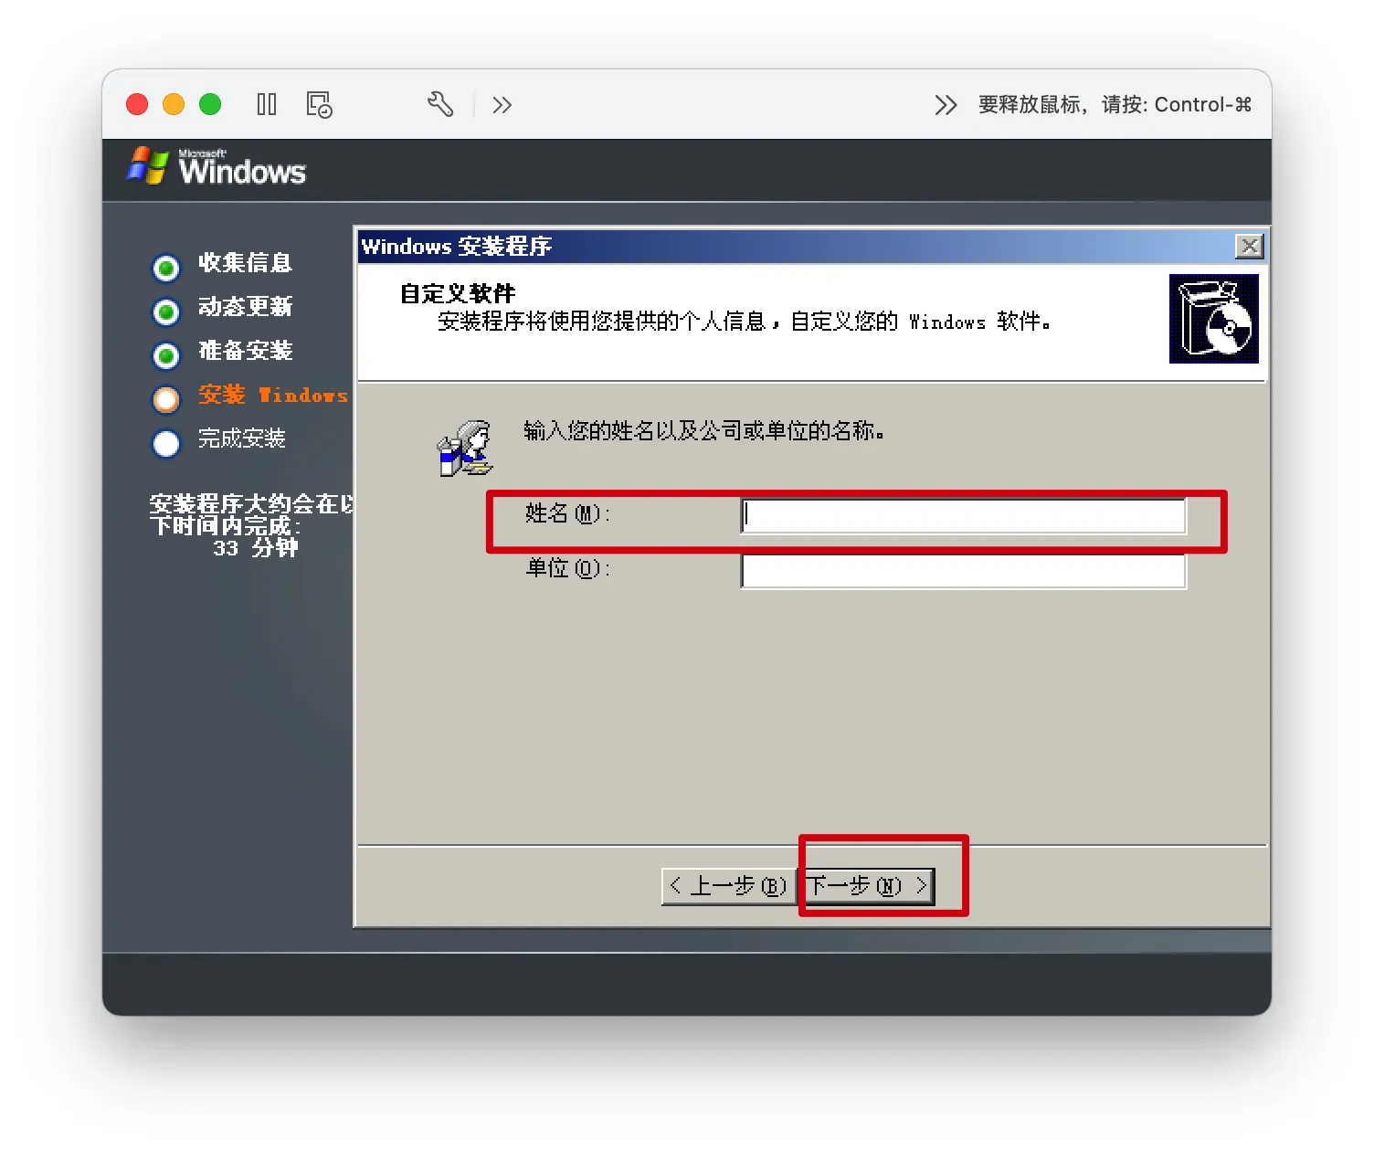Viewport: 1374px width, 1151px height.
Task: Click the Windows 安装程序 title bar text
Action: [457, 247]
